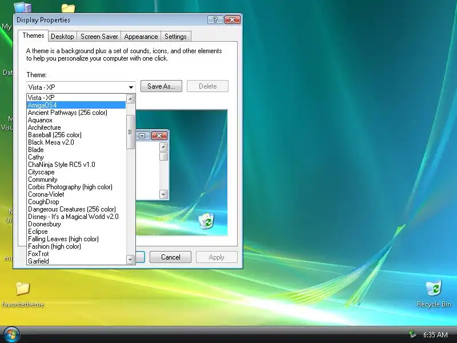457x343 pixels.
Task: Select the AmigaOS4 theme
Action: pos(77,105)
